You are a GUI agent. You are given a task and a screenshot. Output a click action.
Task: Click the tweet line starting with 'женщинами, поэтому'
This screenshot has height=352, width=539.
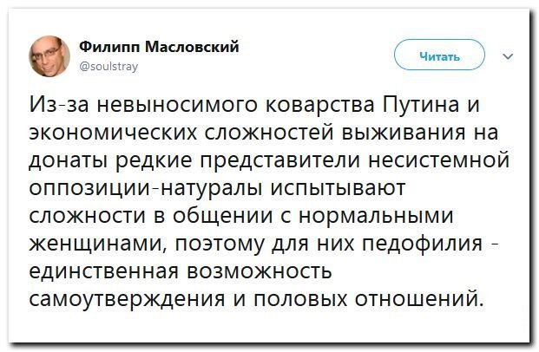tap(264, 244)
